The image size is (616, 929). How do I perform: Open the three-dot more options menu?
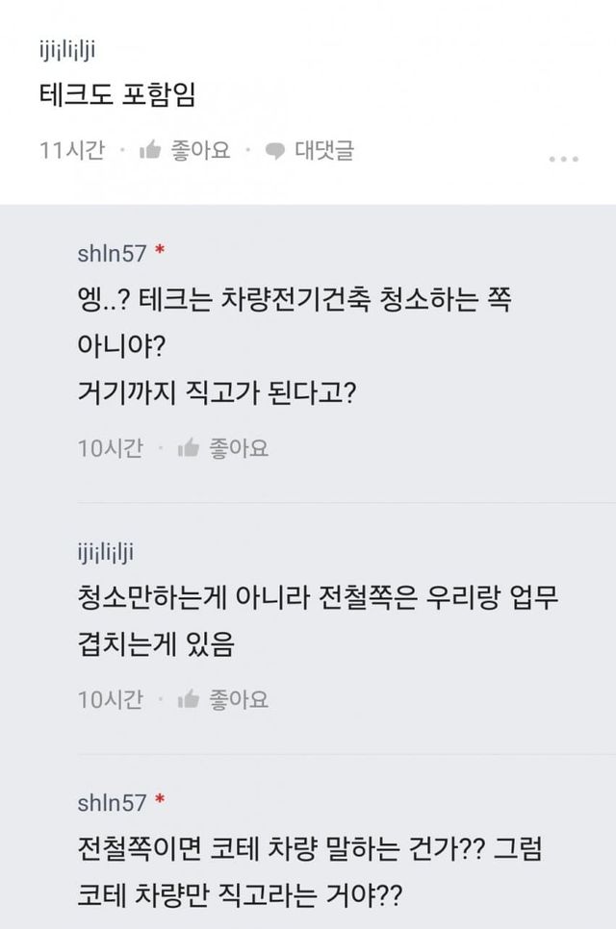[x=564, y=159]
